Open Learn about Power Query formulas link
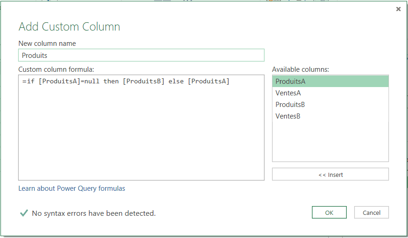This screenshot has height=238, width=408. [x=71, y=188]
